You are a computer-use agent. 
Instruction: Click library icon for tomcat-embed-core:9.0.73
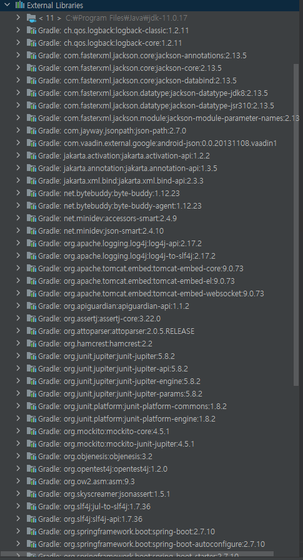pos(32,268)
